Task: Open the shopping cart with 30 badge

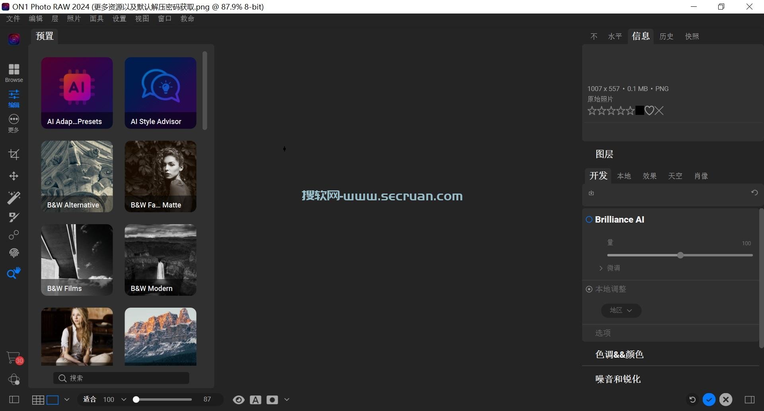Action: coord(15,358)
